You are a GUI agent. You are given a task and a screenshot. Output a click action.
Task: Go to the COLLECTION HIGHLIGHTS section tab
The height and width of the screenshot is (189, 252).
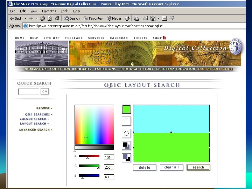[x=71, y=69]
